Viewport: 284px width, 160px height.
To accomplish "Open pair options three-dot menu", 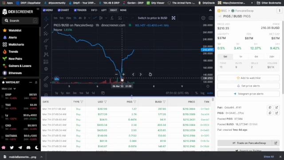I will tap(280, 11).
